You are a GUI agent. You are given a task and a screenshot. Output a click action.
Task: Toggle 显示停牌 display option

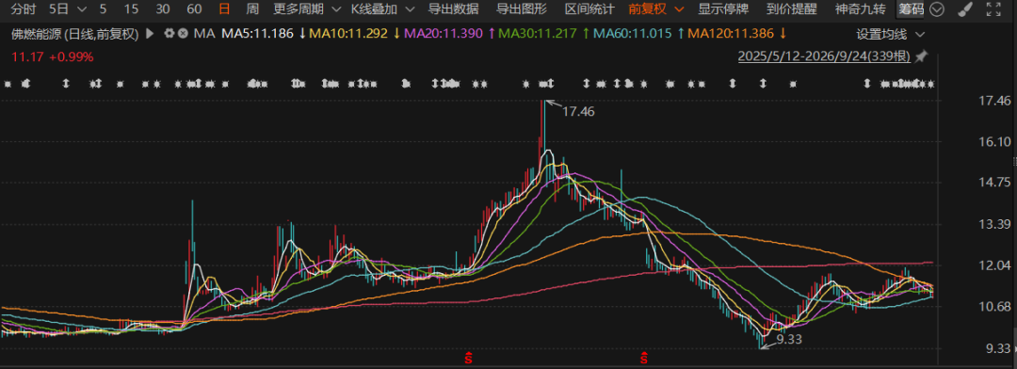coord(722,9)
